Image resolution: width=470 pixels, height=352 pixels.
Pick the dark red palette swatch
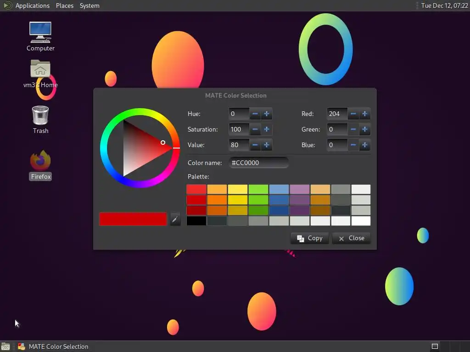tap(196, 210)
